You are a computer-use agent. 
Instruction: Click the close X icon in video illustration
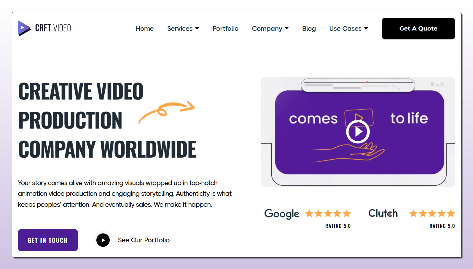tap(442, 84)
